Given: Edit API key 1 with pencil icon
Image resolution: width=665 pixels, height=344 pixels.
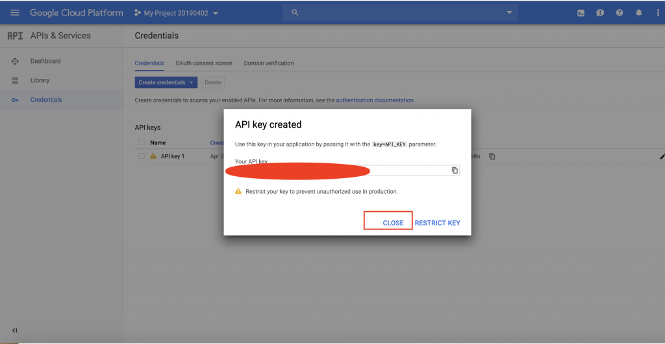Looking at the screenshot, I should [662, 157].
